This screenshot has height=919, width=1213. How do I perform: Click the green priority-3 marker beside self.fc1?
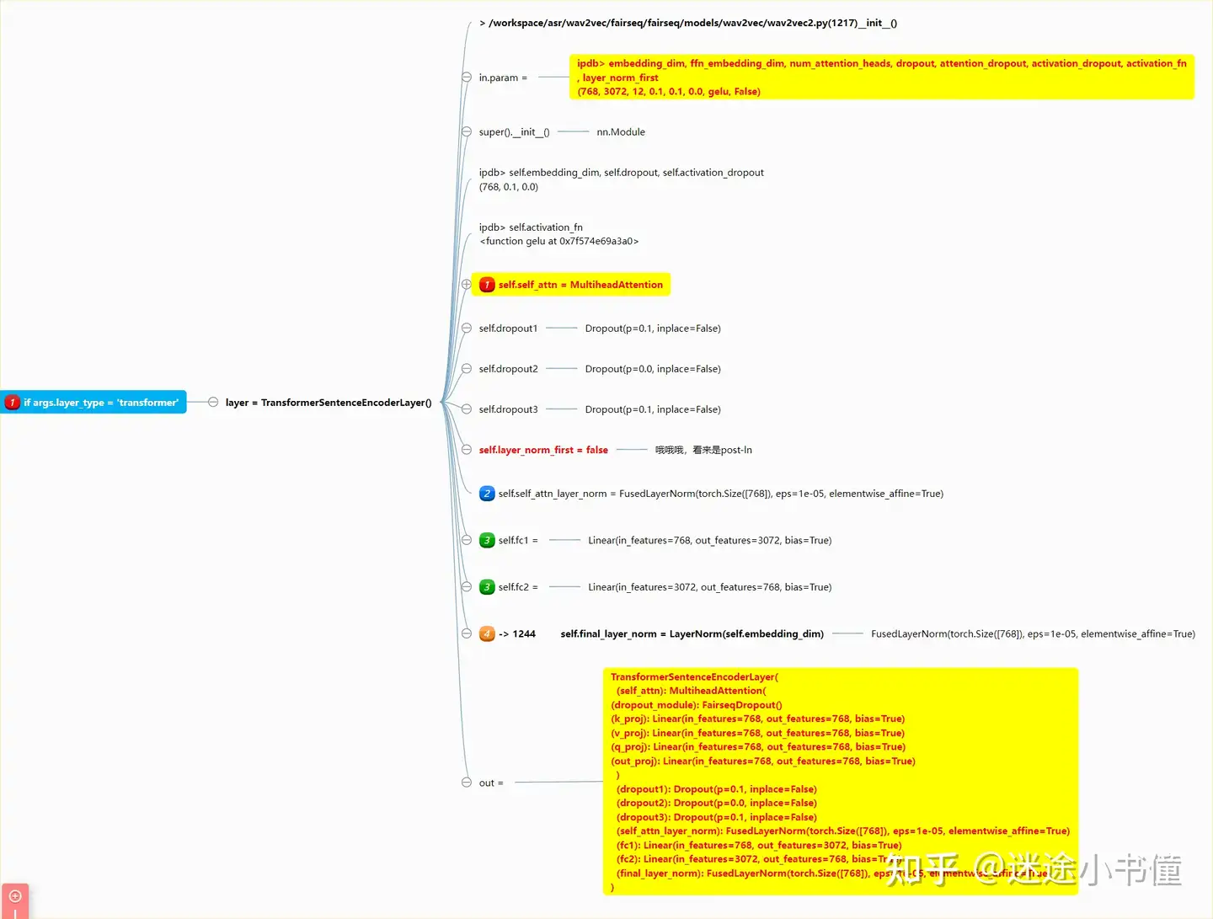click(x=487, y=541)
